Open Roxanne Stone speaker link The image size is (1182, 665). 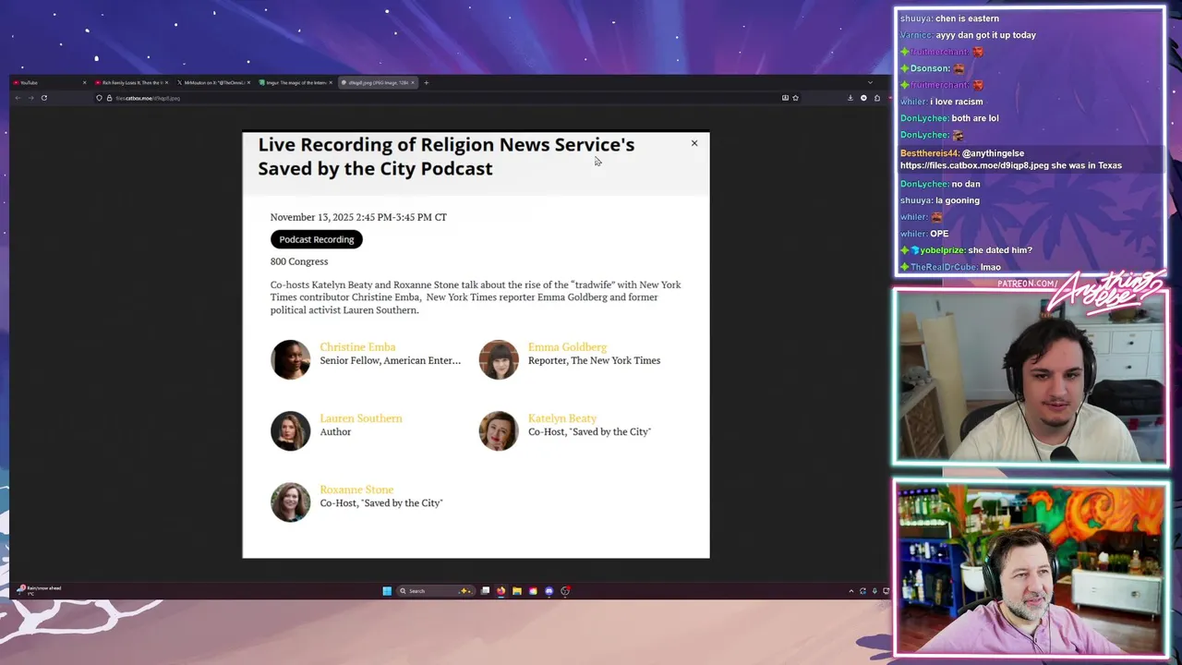click(356, 490)
